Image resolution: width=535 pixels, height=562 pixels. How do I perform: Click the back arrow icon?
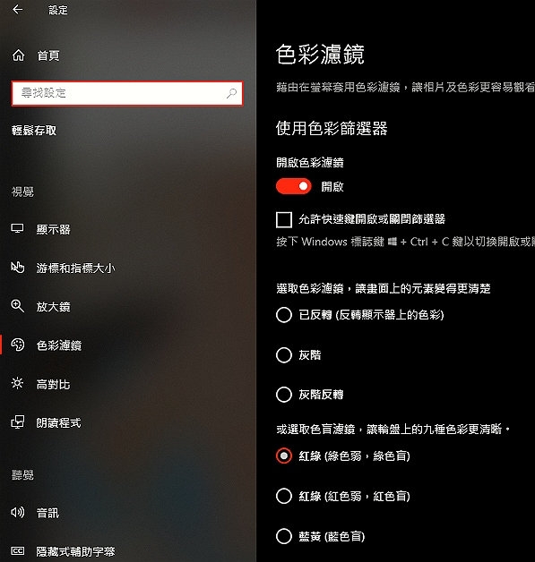pyautogui.click(x=17, y=10)
